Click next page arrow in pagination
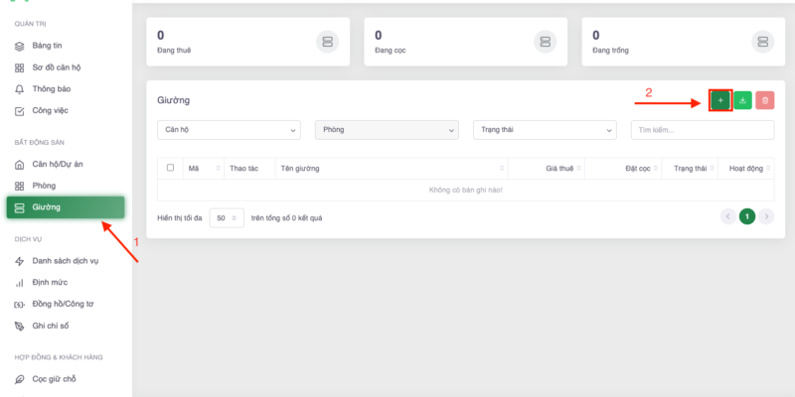795x397 pixels. point(766,216)
